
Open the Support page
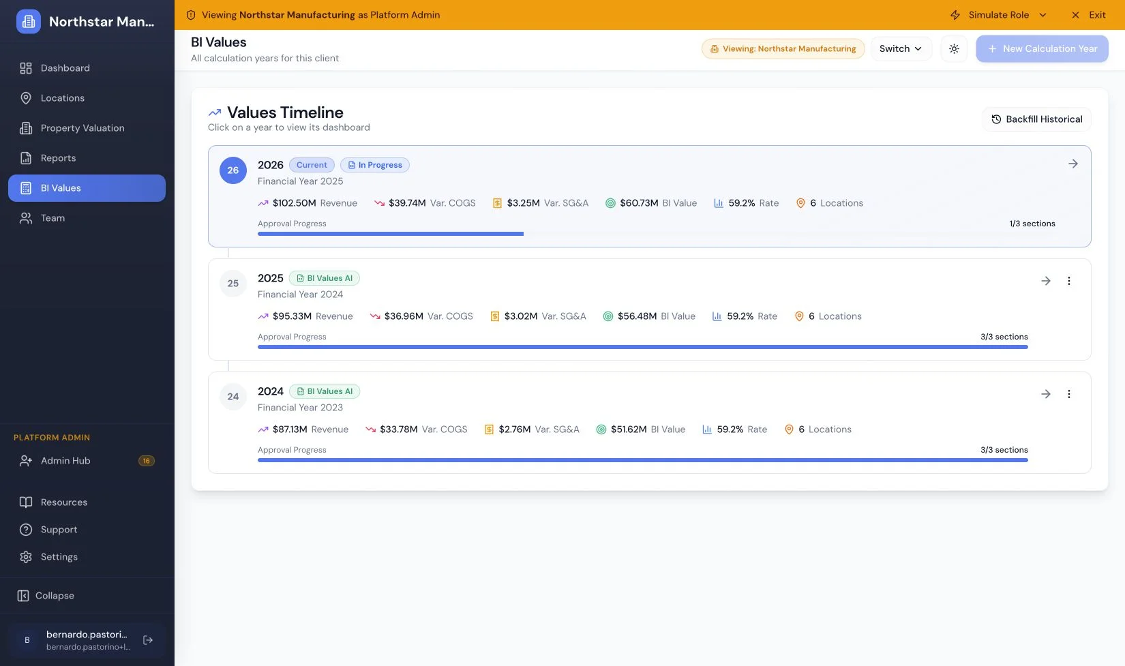click(x=87, y=530)
